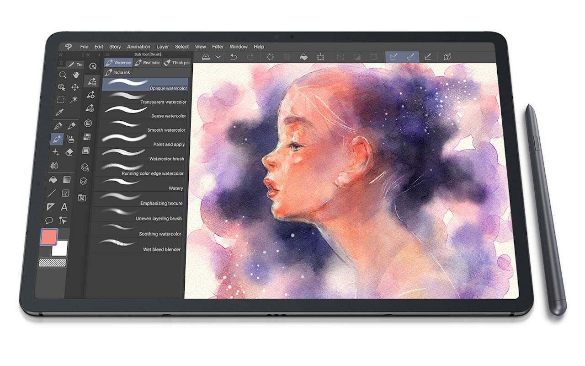Switch to the Thick paint brush group
Screen dimensions: 585x366
coord(176,63)
